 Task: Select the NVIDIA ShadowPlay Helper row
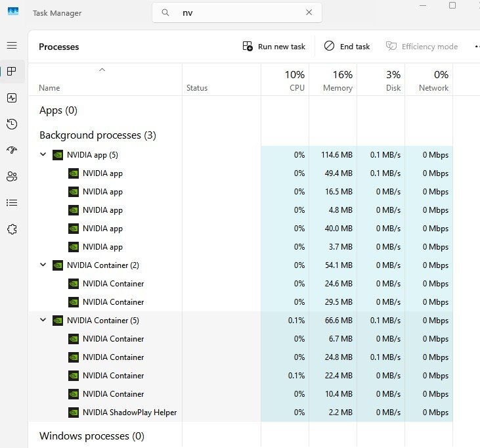pyautogui.click(x=240, y=413)
